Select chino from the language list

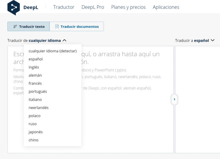53,140
